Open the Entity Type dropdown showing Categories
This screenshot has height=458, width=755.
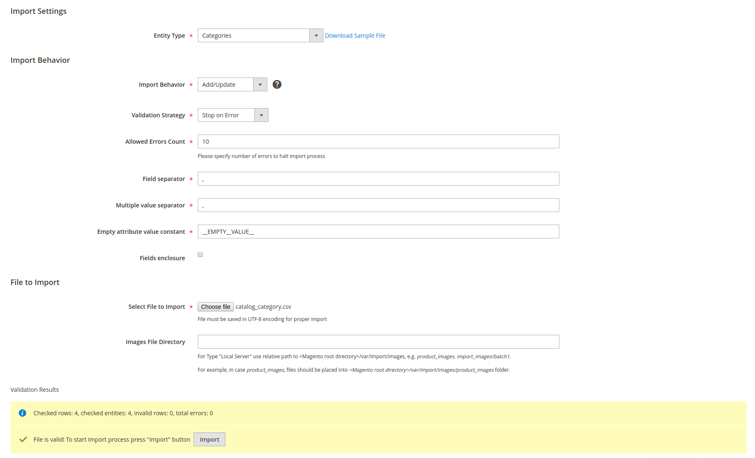[x=253, y=35]
